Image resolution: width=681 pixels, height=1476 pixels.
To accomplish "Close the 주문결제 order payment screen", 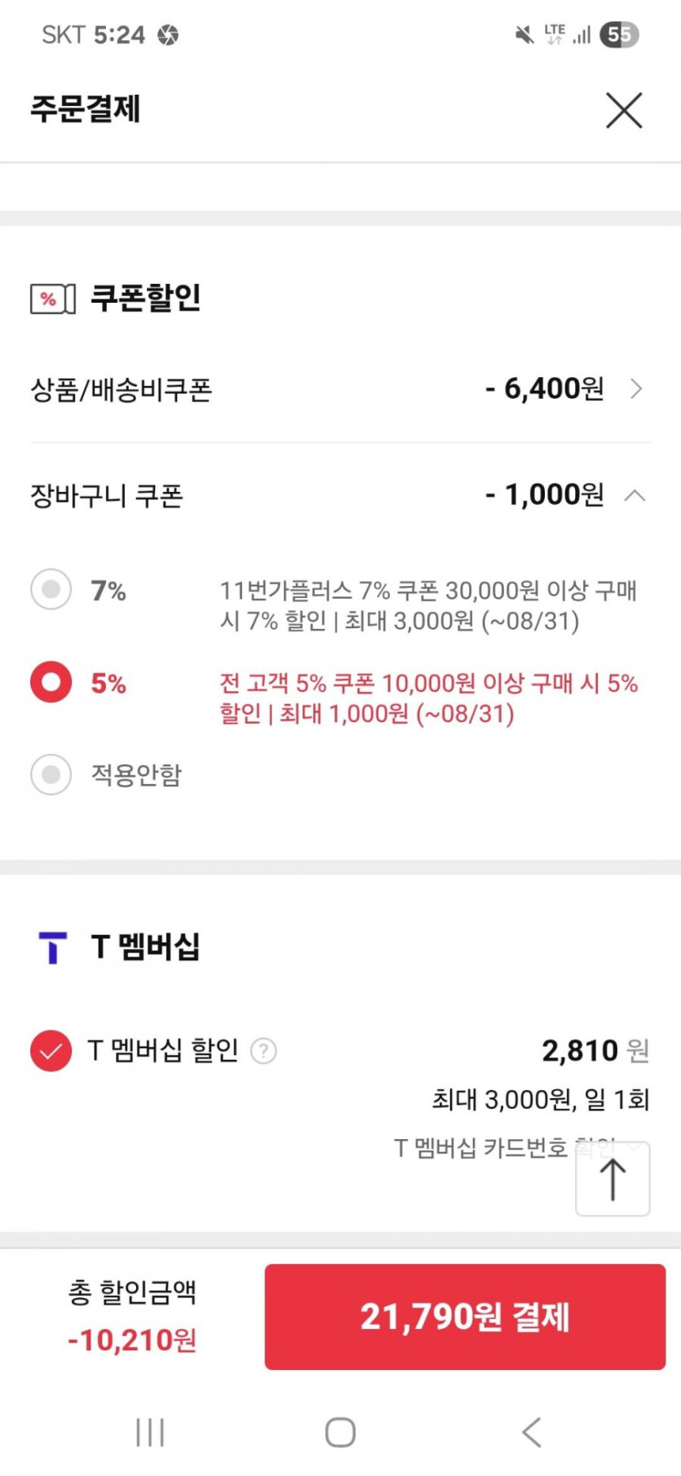I will pos(624,110).
